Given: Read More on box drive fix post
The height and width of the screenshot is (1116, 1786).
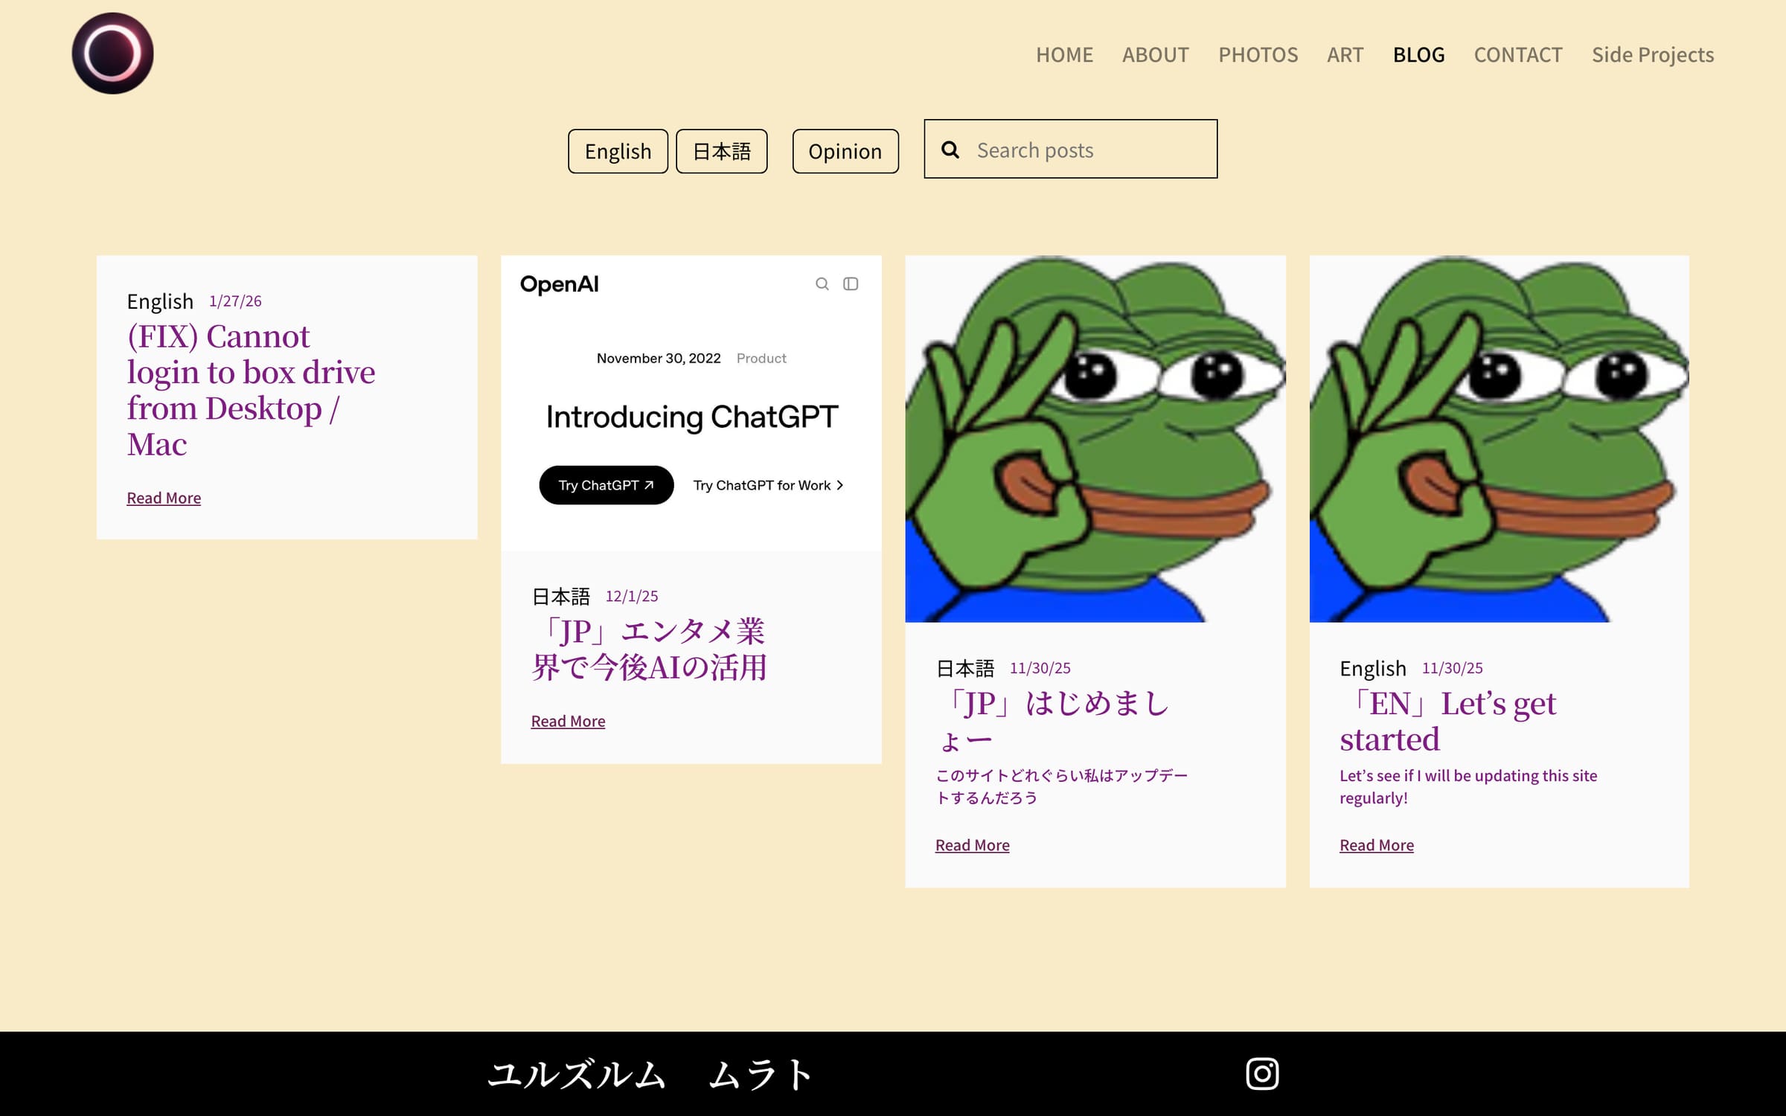Looking at the screenshot, I should 164,498.
